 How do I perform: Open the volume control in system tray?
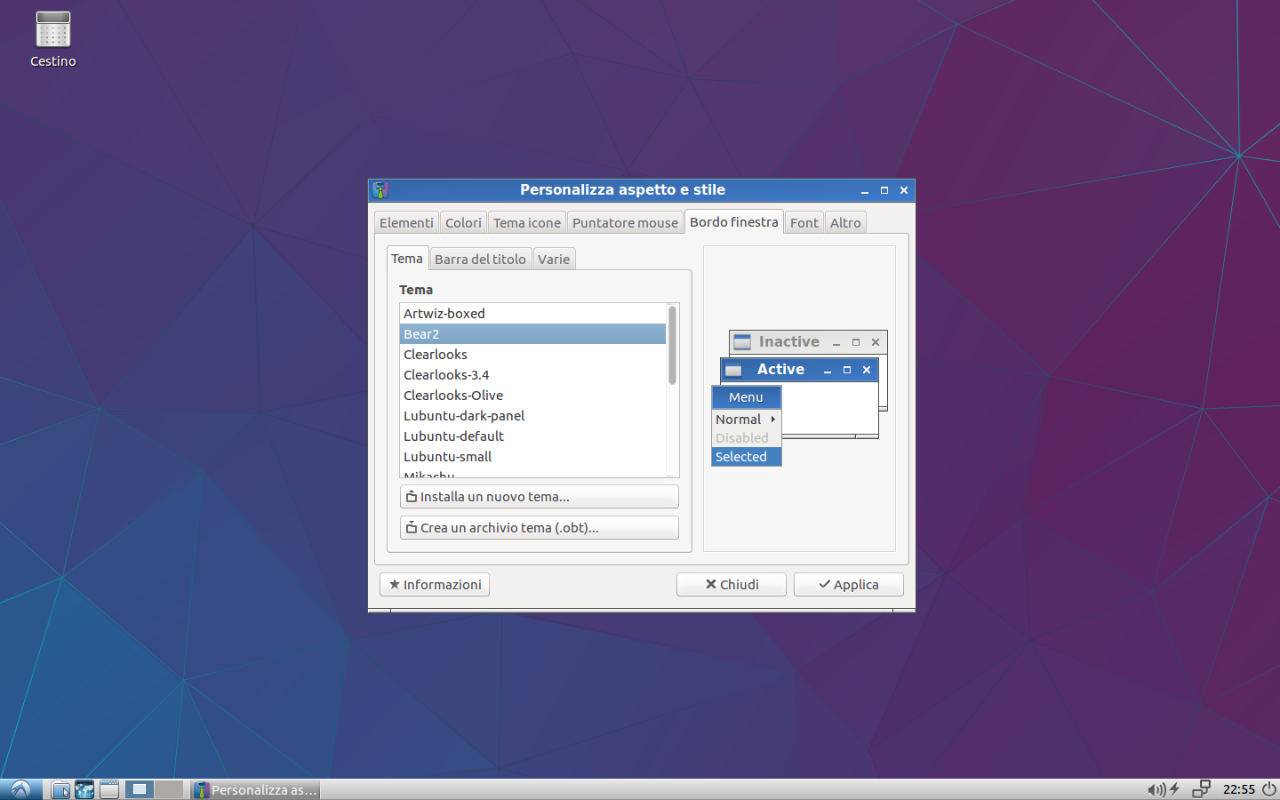pyautogui.click(x=1155, y=789)
